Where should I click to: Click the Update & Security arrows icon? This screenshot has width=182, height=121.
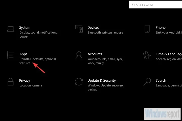[79, 82]
